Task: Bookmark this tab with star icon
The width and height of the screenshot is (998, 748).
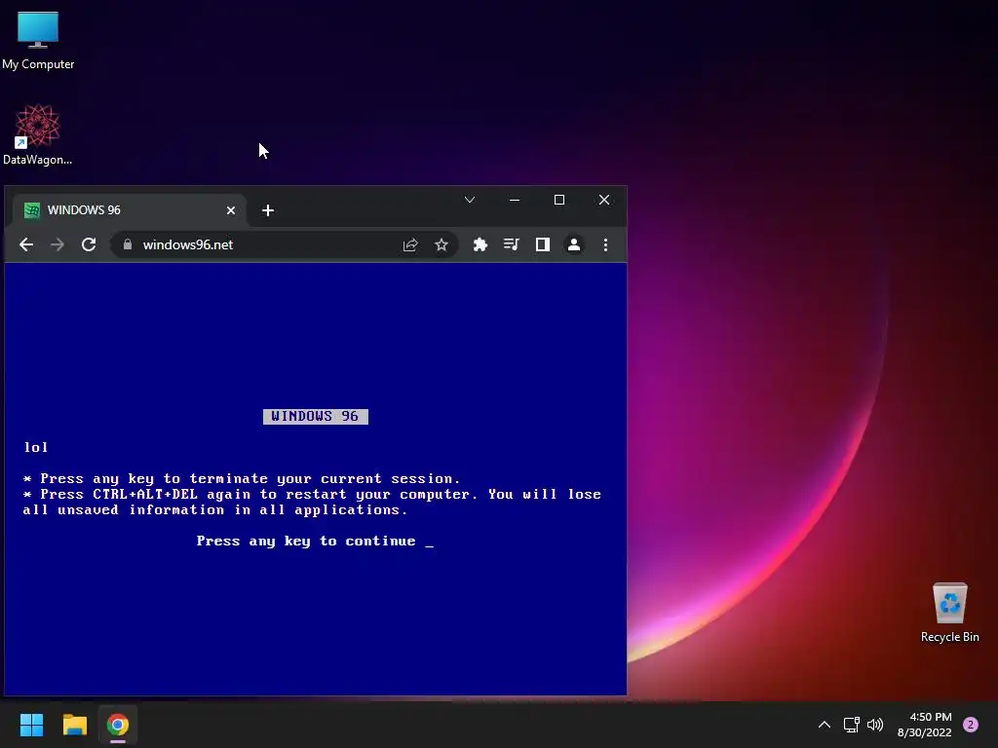Action: click(x=441, y=244)
